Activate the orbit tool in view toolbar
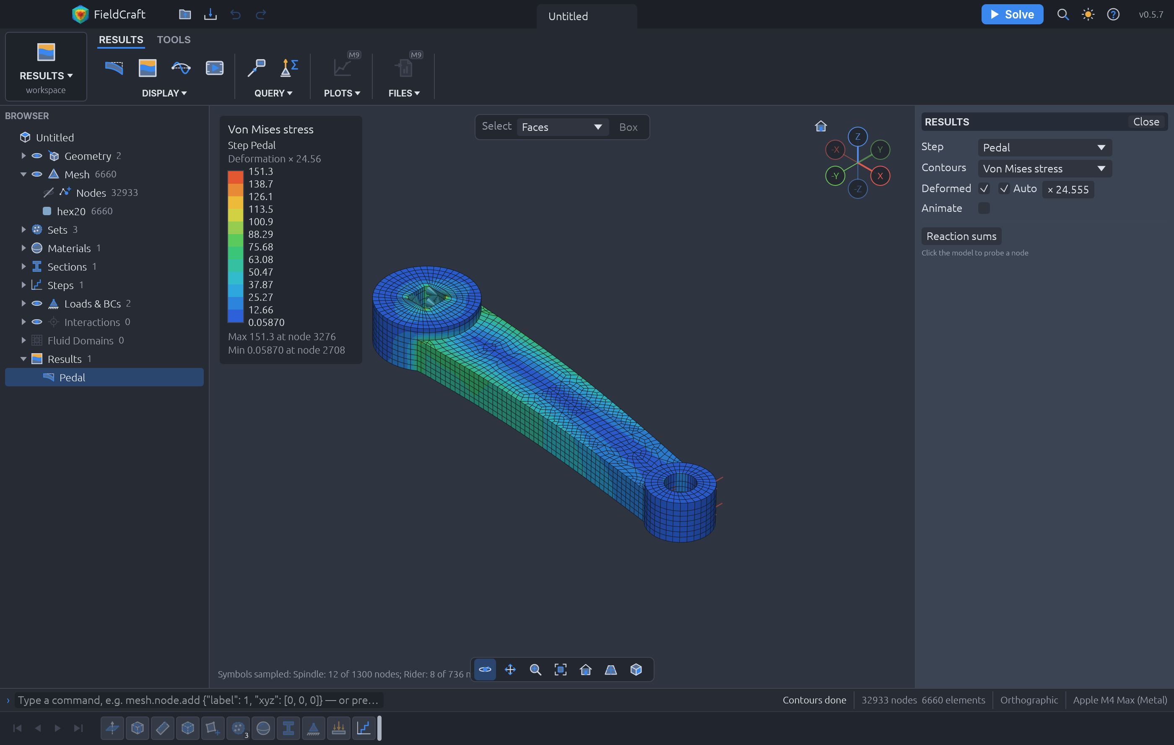1174x745 pixels. pyautogui.click(x=485, y=669)
